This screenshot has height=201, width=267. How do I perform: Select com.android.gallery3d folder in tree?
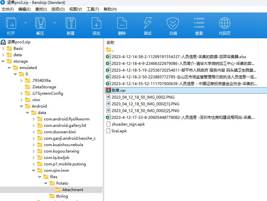coord(62,126)
